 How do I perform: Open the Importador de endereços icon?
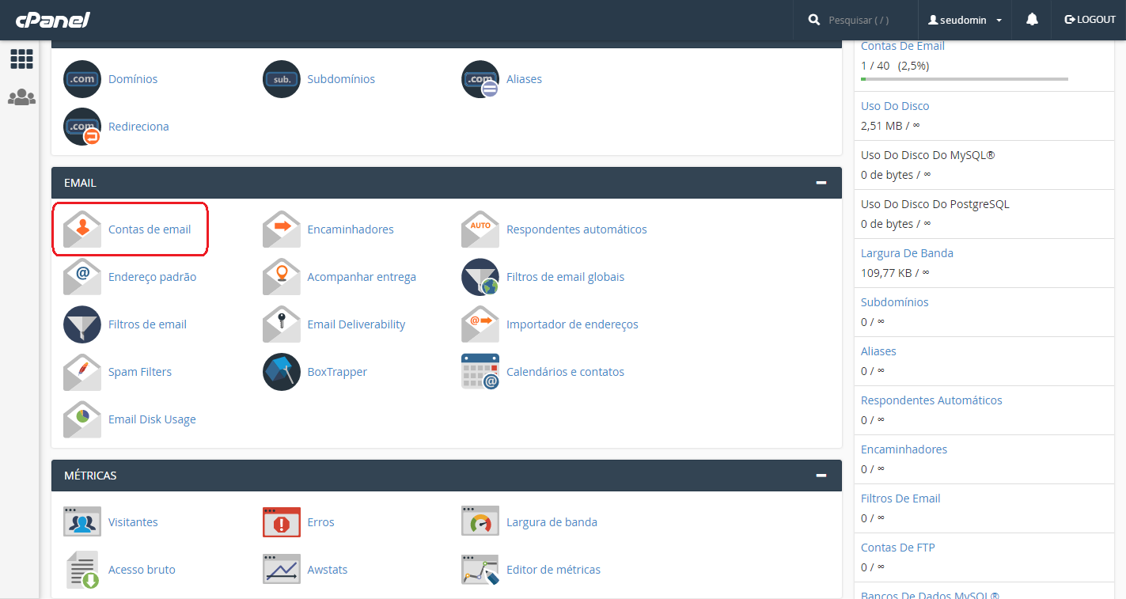coord(480,324)
